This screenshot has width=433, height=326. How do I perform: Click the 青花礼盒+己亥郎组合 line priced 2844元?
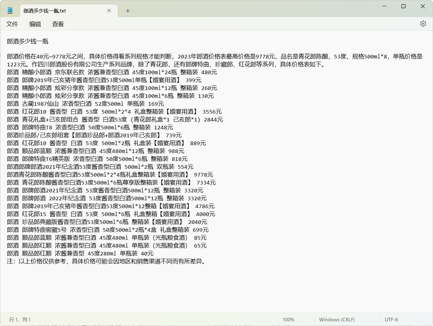point(115,120)
